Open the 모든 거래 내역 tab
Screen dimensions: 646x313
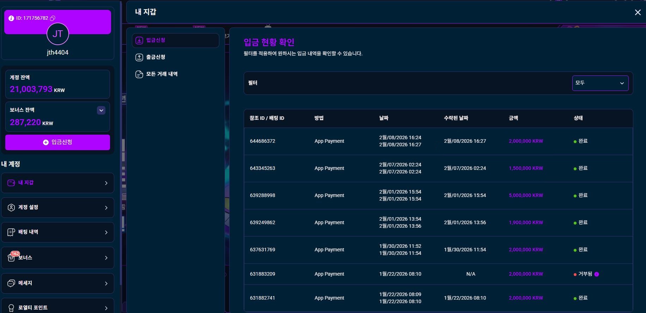tap(161, 74)
